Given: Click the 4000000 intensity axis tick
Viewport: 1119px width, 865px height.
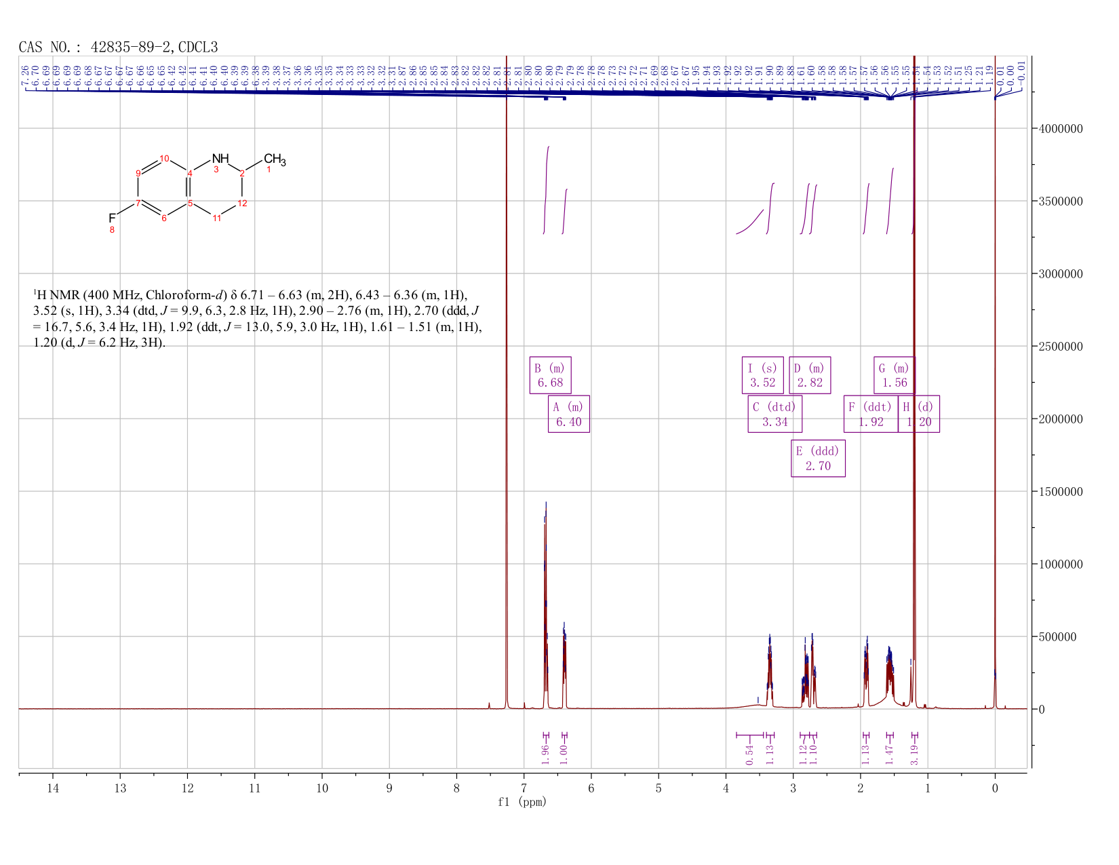Looking at the screenshot, I should coord(1061,128).
